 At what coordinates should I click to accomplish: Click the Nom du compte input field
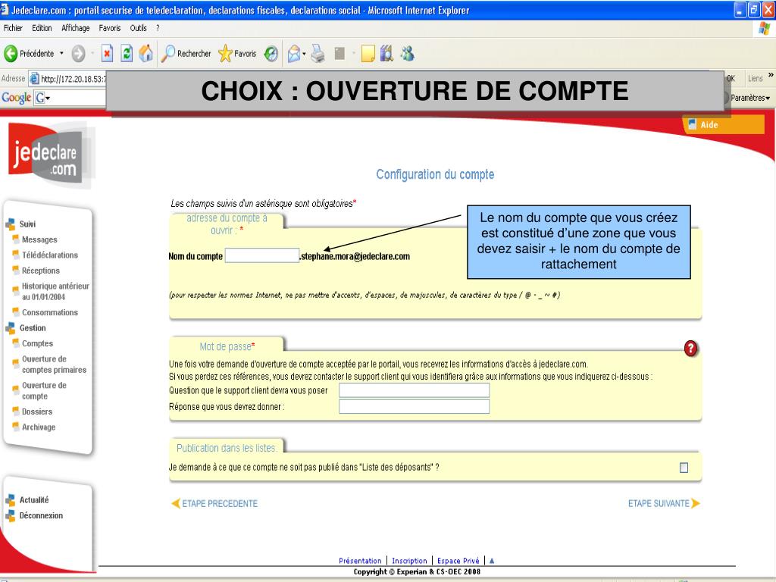pyautogui.click(x=261, y=255)
